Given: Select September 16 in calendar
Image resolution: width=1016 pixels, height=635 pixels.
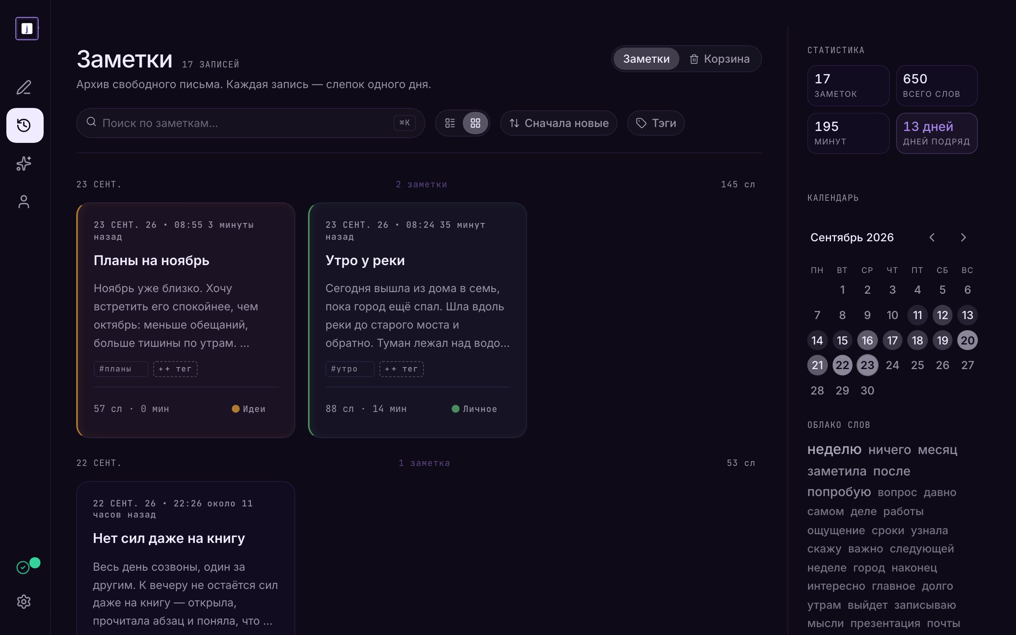Looking at the screenshot, I should tap(868, 340).
